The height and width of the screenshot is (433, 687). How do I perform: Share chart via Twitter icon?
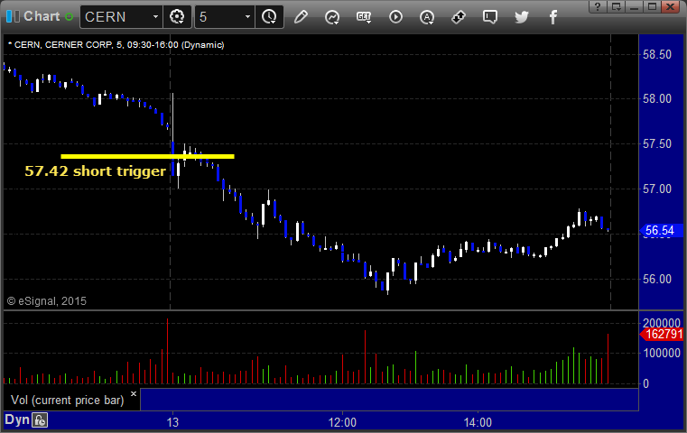(522, 17)
